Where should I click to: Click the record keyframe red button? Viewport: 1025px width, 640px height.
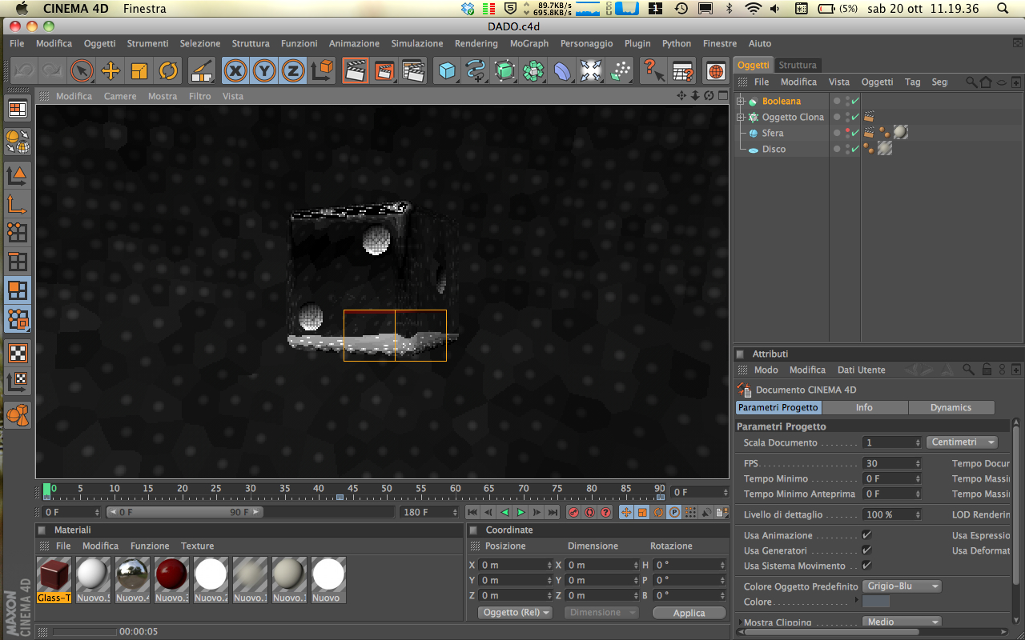pos(573,512)
